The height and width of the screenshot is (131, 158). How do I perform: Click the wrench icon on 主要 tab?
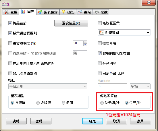click(x=6, y=12)
